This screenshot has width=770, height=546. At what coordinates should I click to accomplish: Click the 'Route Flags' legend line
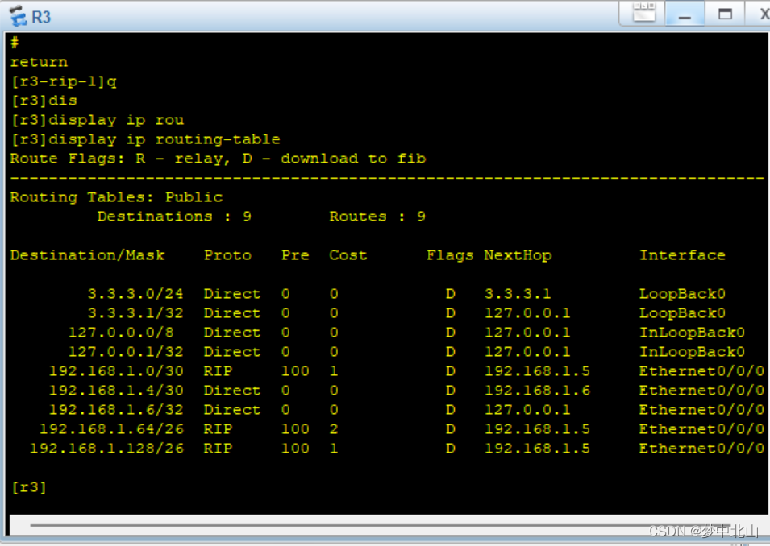point(218,159)
